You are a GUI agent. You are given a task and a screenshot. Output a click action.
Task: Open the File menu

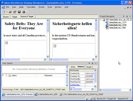(8, 7)
